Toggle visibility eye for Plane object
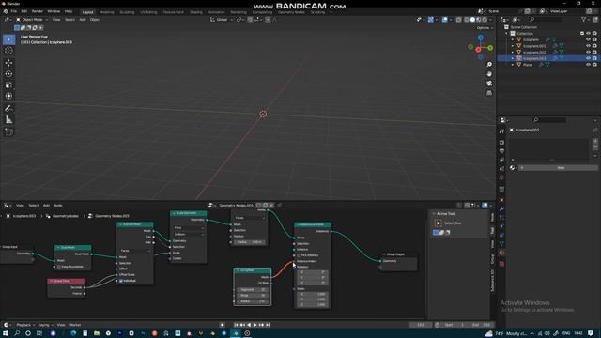The height and width of the screenshot is (338, 601). (588, 65)
